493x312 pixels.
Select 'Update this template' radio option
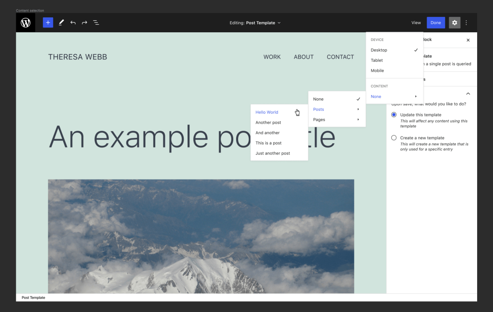point(394,115)
